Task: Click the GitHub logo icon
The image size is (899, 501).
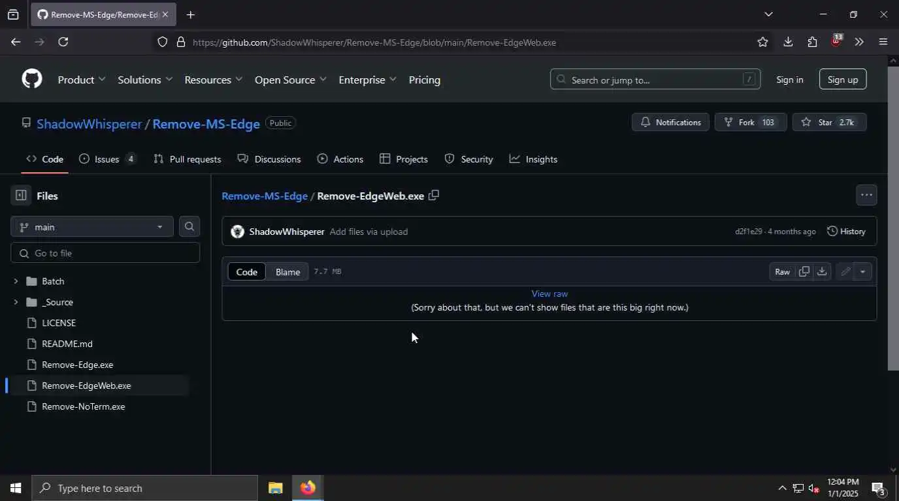Action: tap(31, 80)
